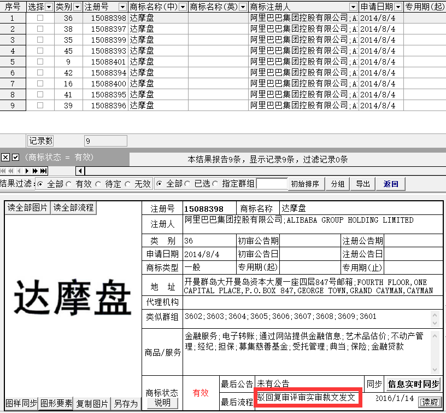Click the 驳回复审评审实审裁文发文 last-process text
Viewport: 446px width, 413px height.
pos(306,397)
